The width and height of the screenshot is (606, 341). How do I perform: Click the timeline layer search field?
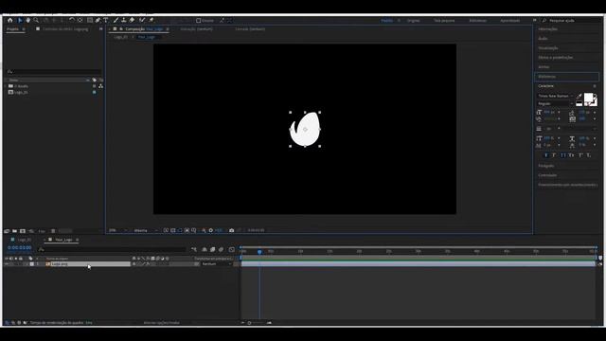point(112,249)
